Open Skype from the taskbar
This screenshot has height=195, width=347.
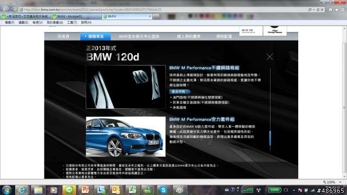click(x=164, y=190)
